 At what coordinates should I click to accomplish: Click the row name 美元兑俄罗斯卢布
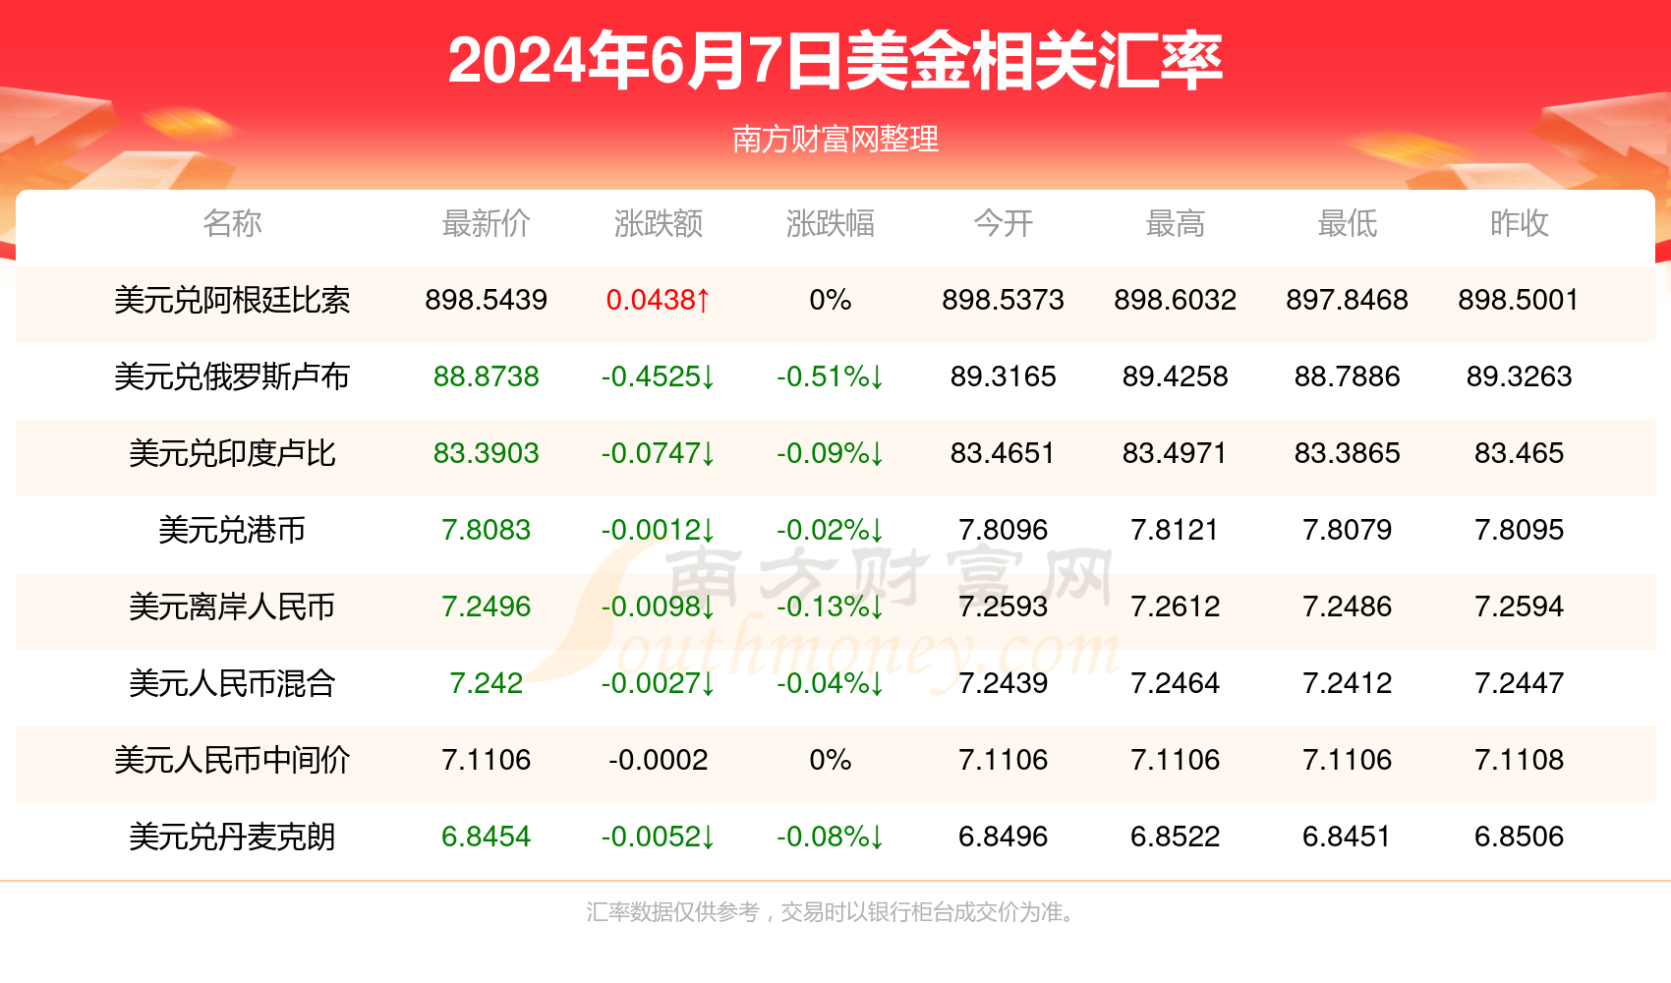(232, 376)
